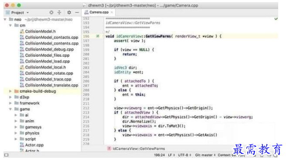This screenshot has width=286, height=163.
Task: Open CollisionModel_contacts.cpp file
Action: tap(51, 37)
